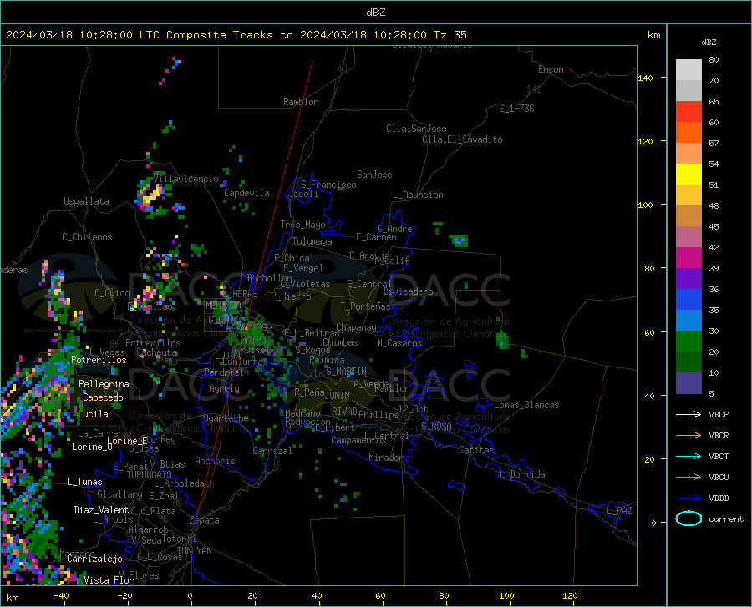Click the Tres_Mayo location label

click(302, 225)
